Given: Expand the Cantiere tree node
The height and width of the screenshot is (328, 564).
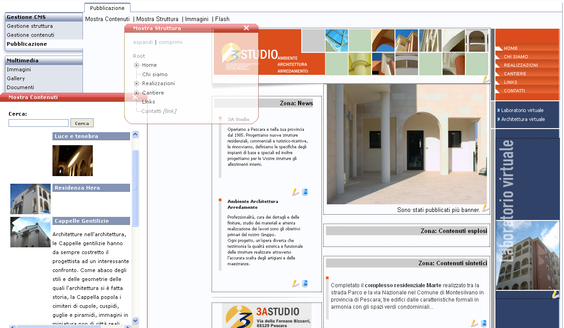Looking at the screenshot, I should [136, 93].
